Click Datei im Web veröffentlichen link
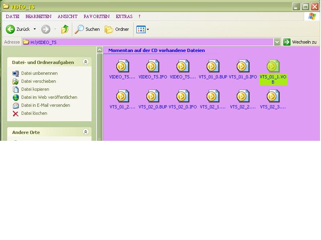Viewport: 321px width, 240px height. (49, 97)
